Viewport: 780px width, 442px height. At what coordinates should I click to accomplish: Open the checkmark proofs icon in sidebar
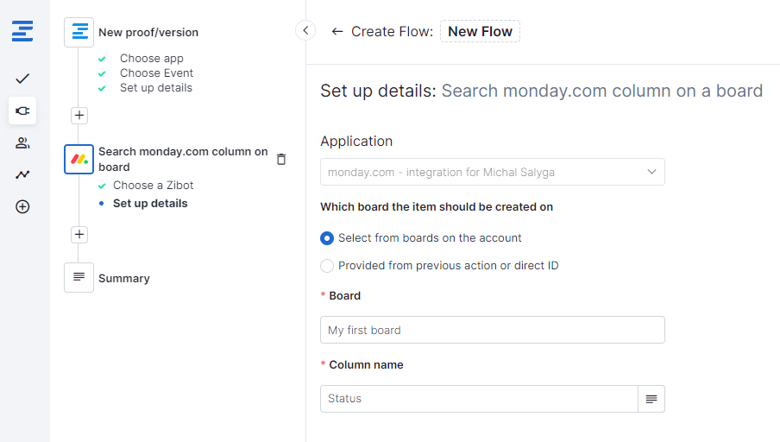[22, 79]
